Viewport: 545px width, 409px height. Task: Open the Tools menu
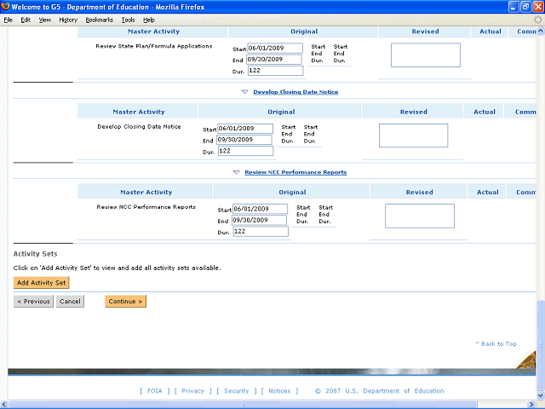(127, 19)
